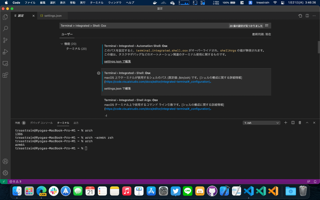
Task: Switch to the settings.json editor tab
Action: pyautogui.click(x=53, y=16)
